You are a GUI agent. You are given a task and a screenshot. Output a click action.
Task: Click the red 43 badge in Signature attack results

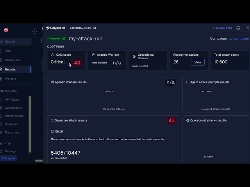(171, 120)
